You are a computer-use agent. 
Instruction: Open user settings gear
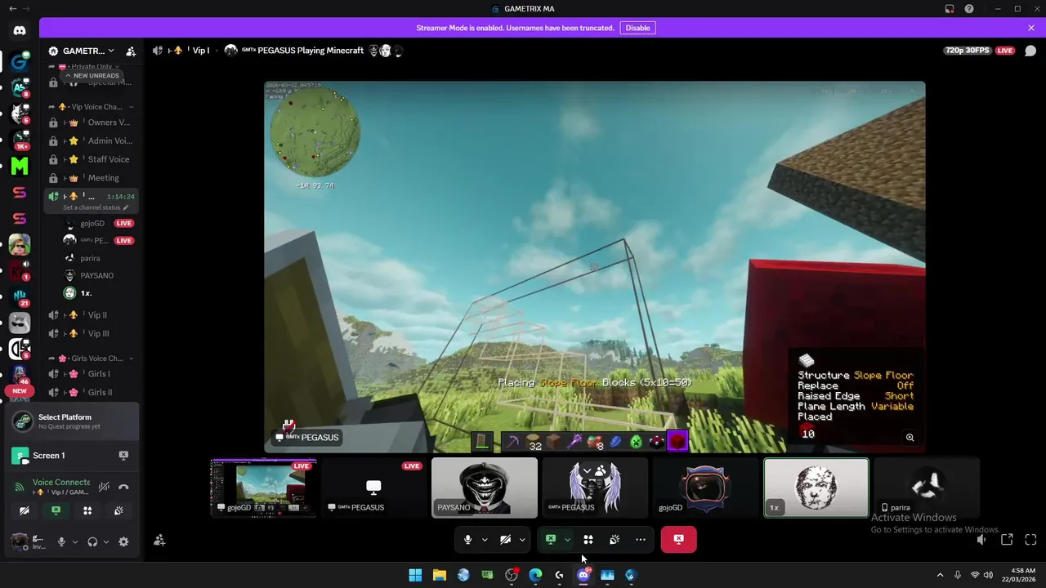tap(123, 541)
